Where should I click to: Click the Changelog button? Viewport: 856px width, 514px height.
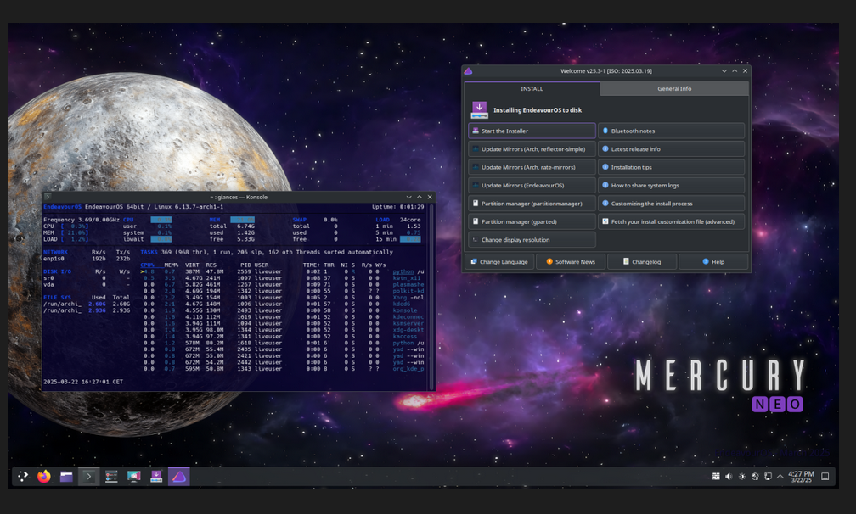[x=642, y=262]
